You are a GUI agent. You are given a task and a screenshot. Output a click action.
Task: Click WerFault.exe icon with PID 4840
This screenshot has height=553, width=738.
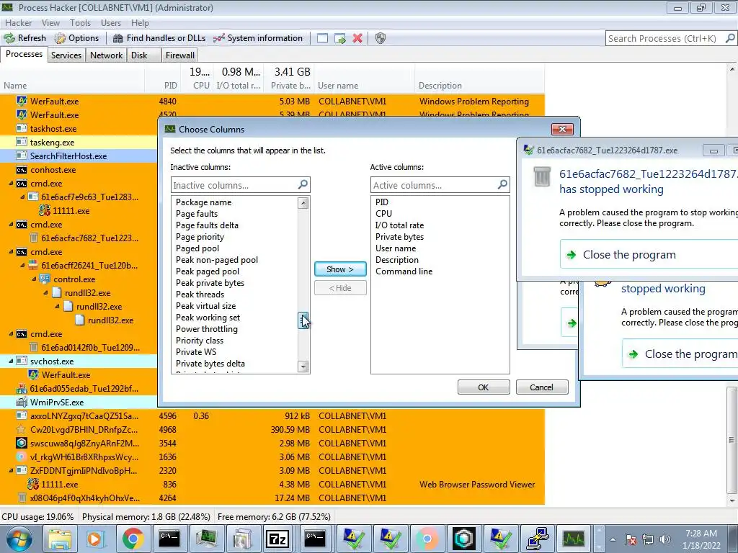21,101
